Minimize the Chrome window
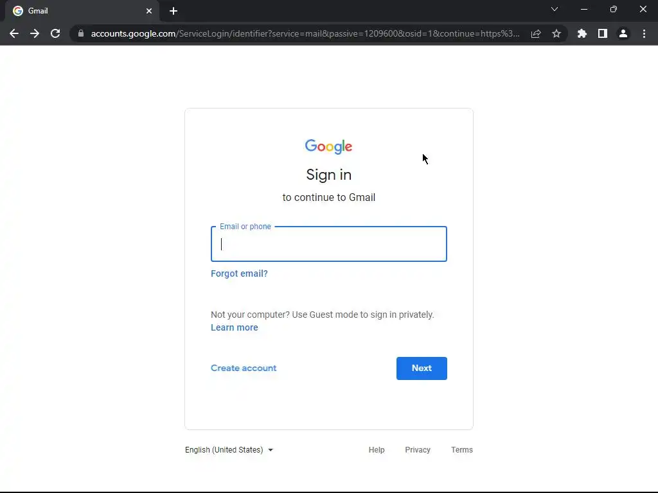The image size is (658, 493). [x=583, y=9]
